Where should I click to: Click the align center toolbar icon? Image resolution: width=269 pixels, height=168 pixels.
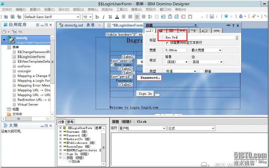(123, 17)
